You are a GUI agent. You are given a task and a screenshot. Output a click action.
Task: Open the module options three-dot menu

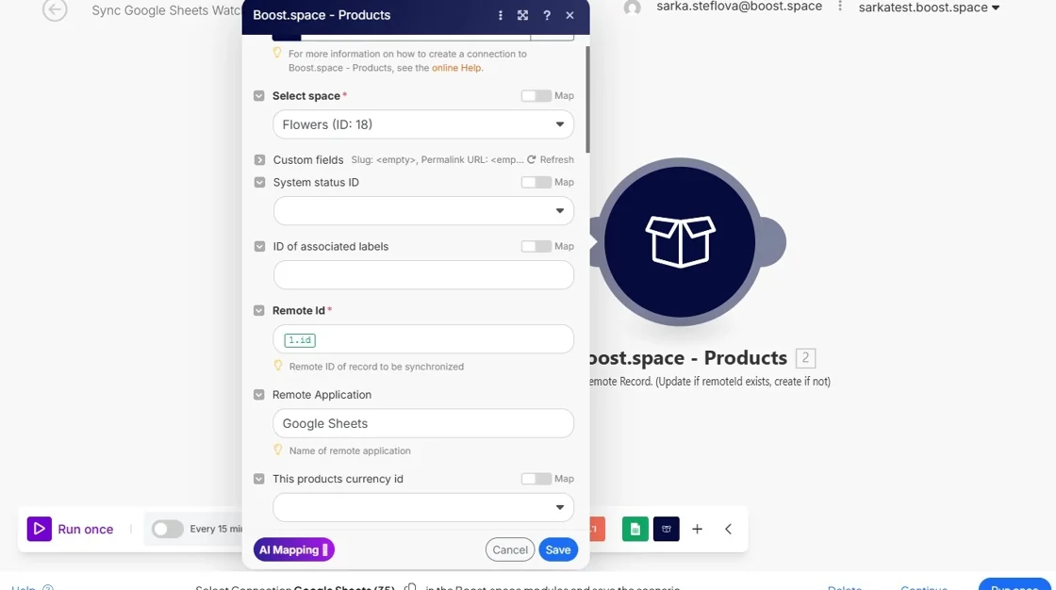(x=500, y=15)
